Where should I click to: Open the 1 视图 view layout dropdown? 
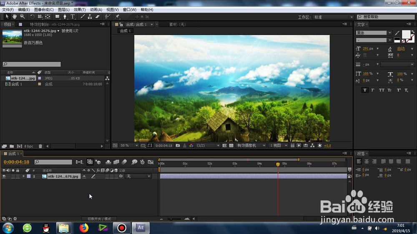click(278, 146)
